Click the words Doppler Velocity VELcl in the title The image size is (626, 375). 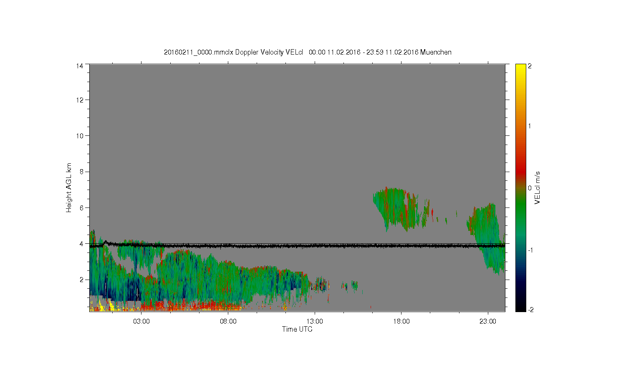269,52
